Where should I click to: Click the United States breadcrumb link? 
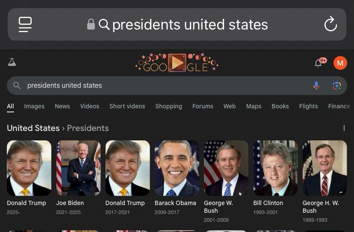point(33,128)
